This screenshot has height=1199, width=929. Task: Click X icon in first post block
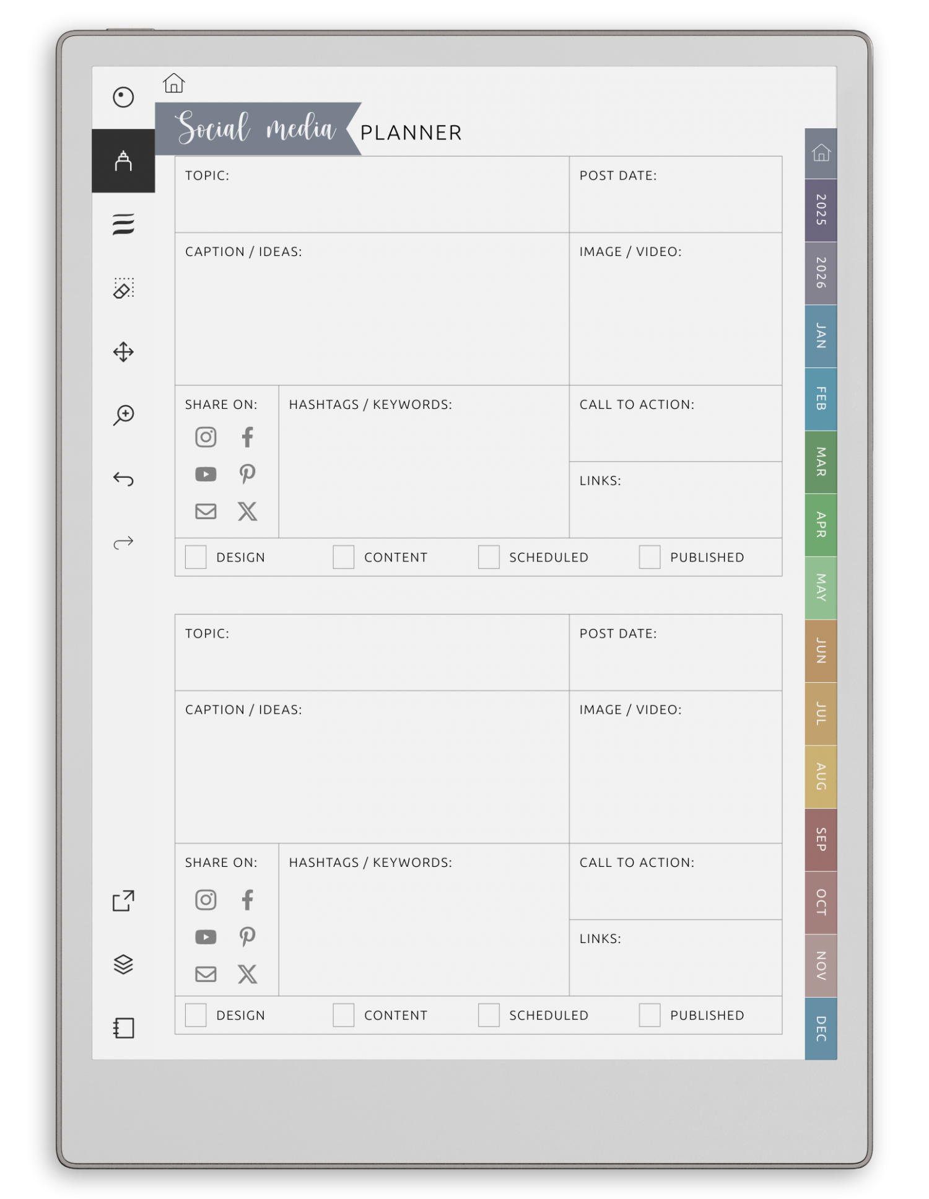click(x=247, y=511)
